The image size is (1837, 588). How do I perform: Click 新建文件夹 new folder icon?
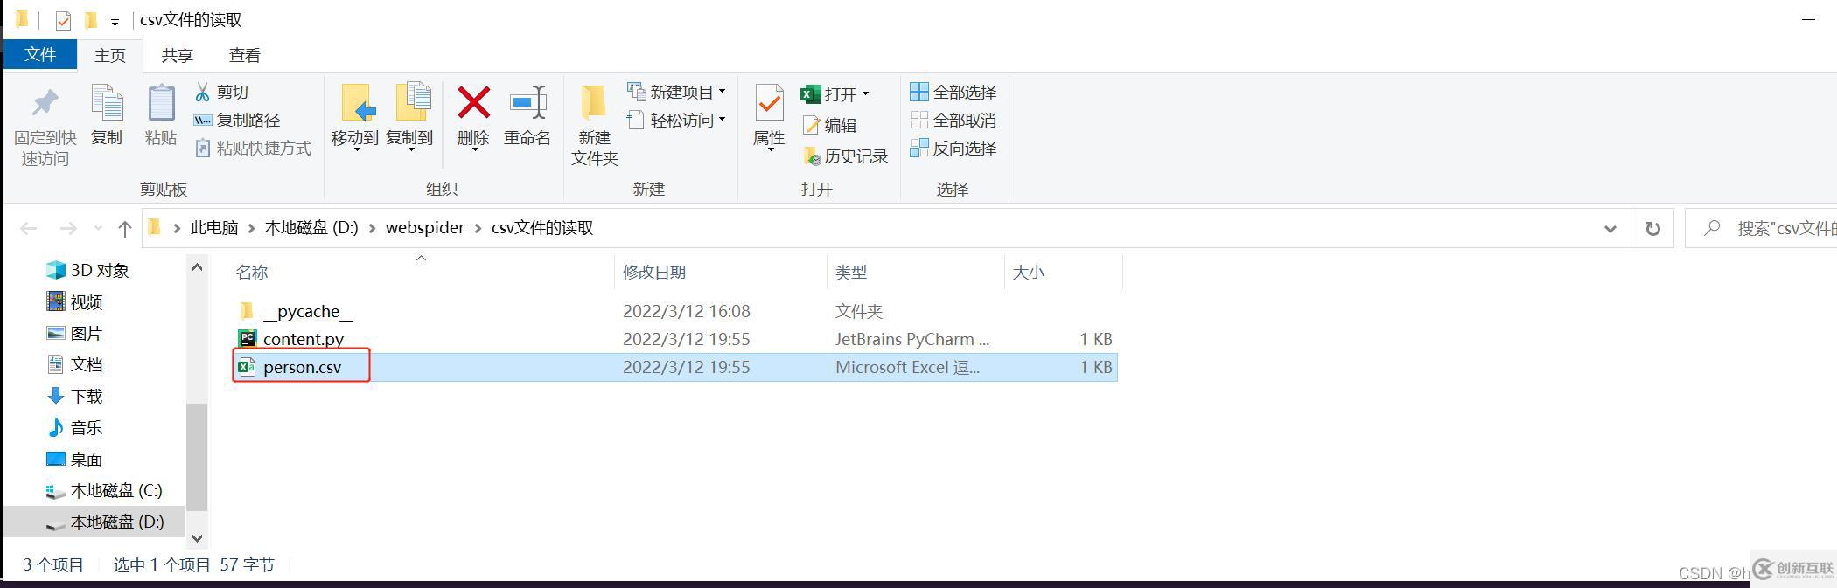pyautogui.click(x=595, y=103)
